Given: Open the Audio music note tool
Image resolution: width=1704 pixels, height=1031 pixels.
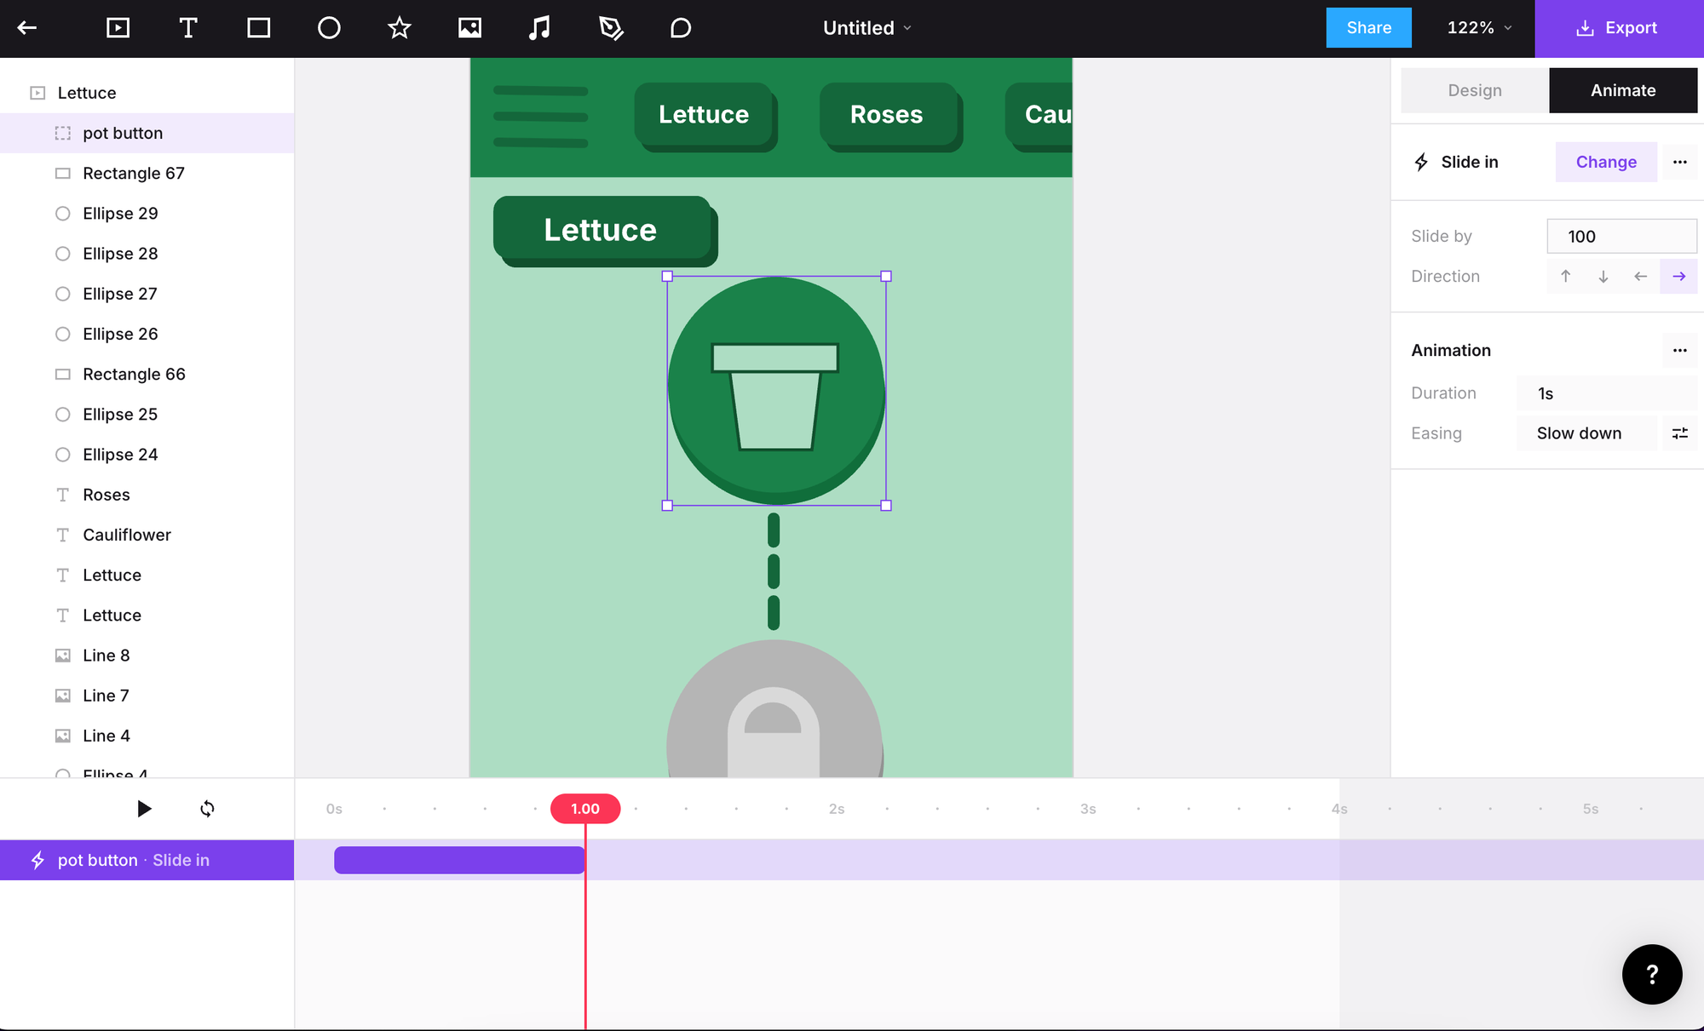Looking at the screenshot, I should (539, 28).
